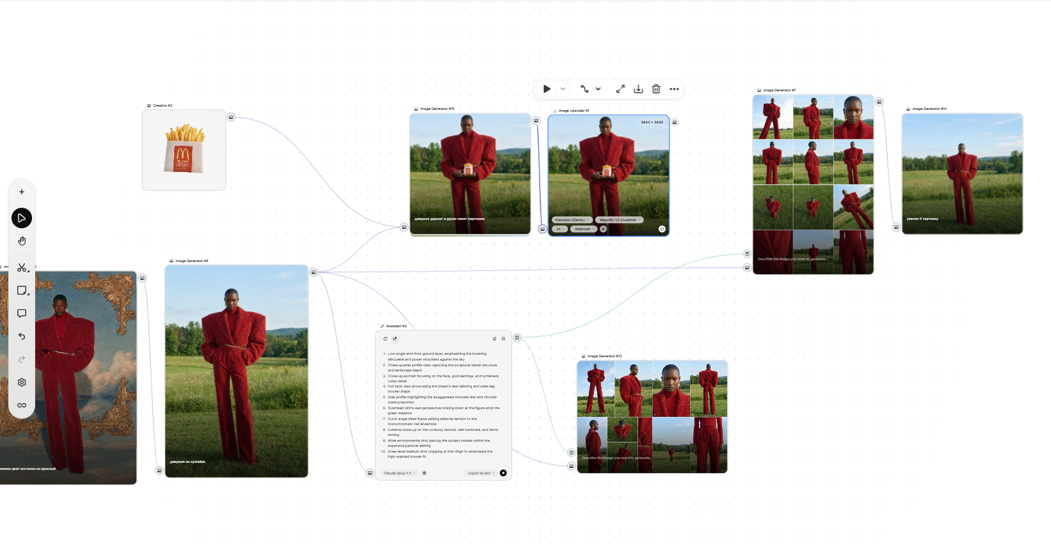The width and height of the screenshot is (1051, 553).
Task: Select the french fries Creation #2 thumbnail
Action: click(x=184, y=150)
